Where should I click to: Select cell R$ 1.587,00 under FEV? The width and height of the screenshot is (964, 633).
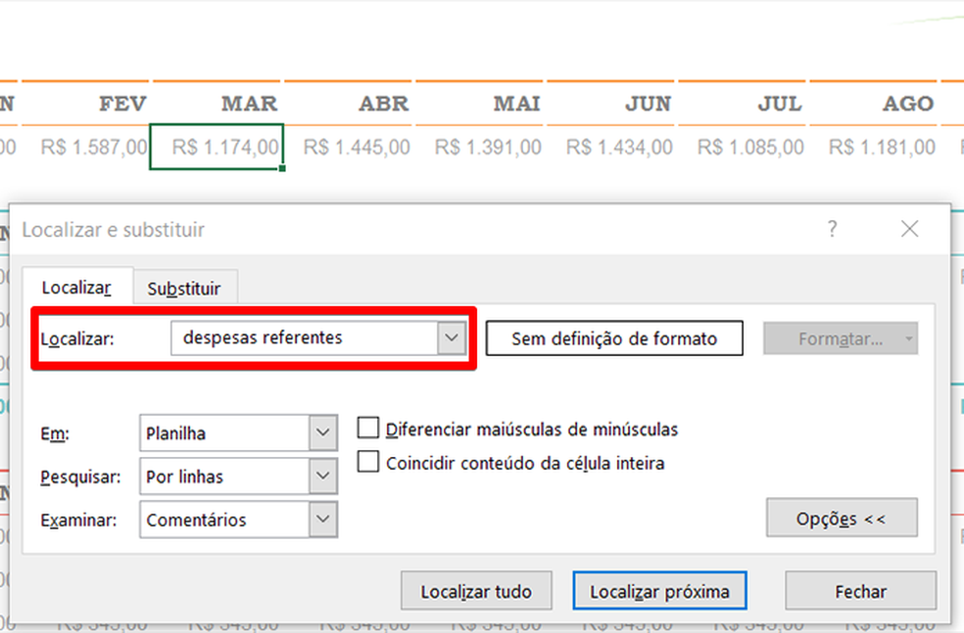coord(85,148)
